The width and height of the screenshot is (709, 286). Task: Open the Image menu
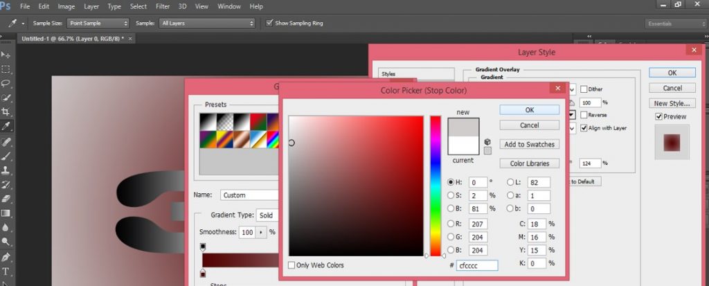(x=66, y=6)
